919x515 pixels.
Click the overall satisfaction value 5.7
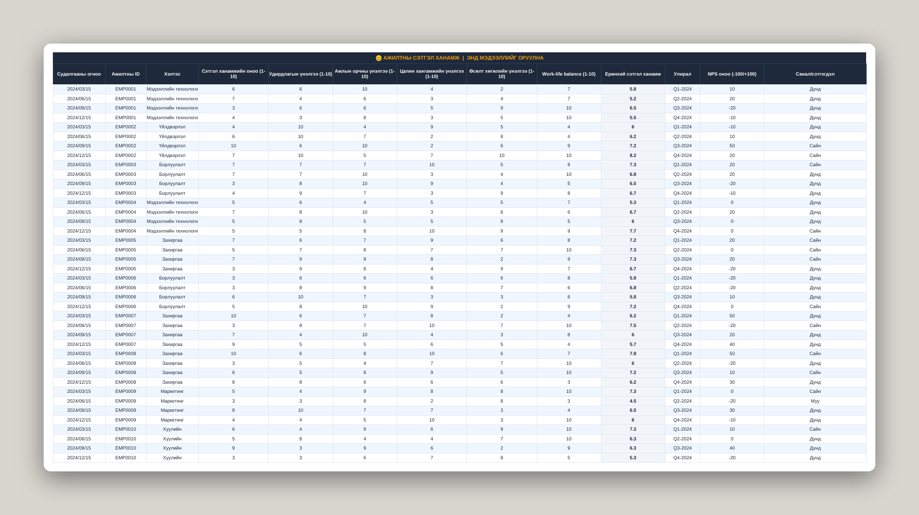[x=633, y=344]
